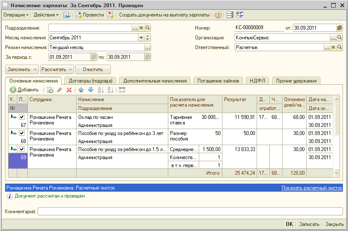Open calendar for document date 30.09.2011
The height and width of the screenshot is (231, 348).
pos(340,28)
